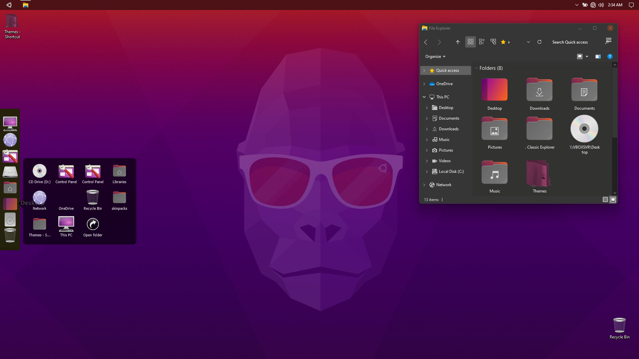This screenshot has width=639, height=359.
Task: Click the tree-style view toolbar icon
Action: (x=493, y=42)
